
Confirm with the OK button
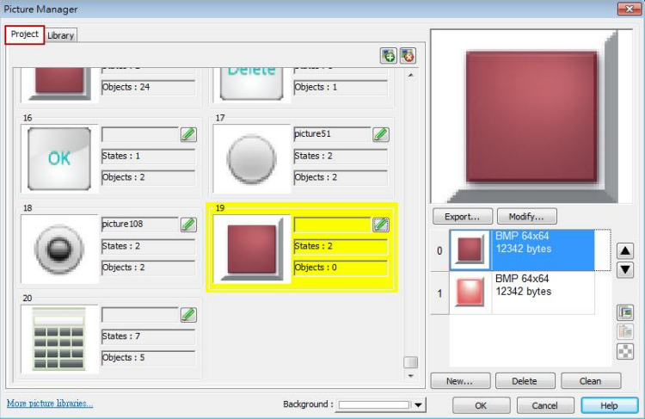pyautogui.click(x=482, y=405)
